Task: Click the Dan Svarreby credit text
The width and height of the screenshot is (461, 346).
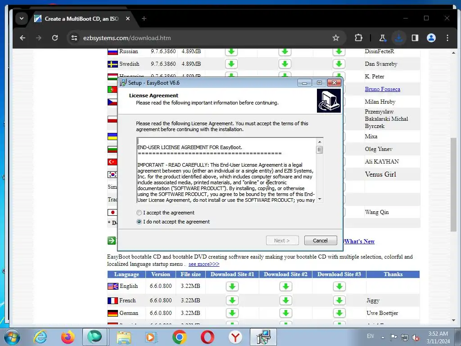Action: (381, 64)
